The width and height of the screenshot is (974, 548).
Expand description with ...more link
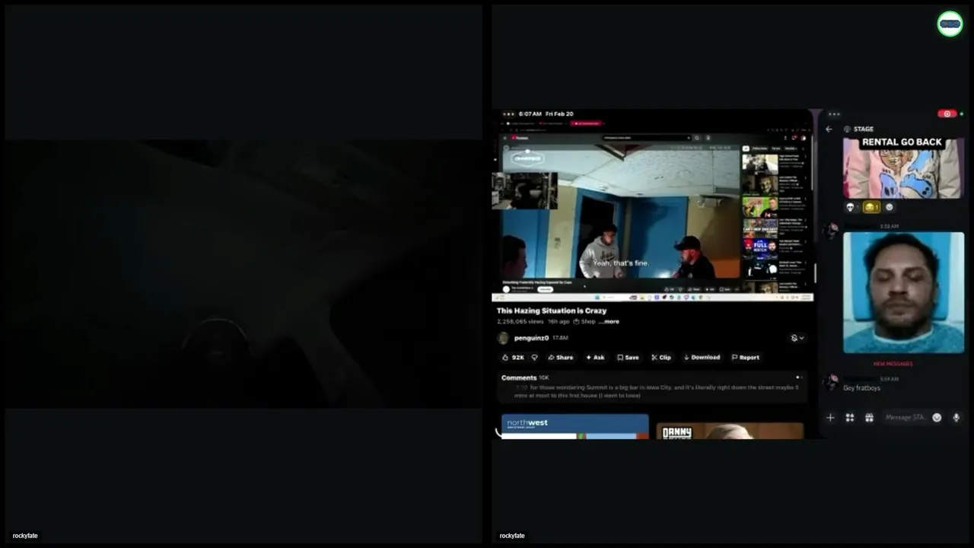[x=609, y=321]
